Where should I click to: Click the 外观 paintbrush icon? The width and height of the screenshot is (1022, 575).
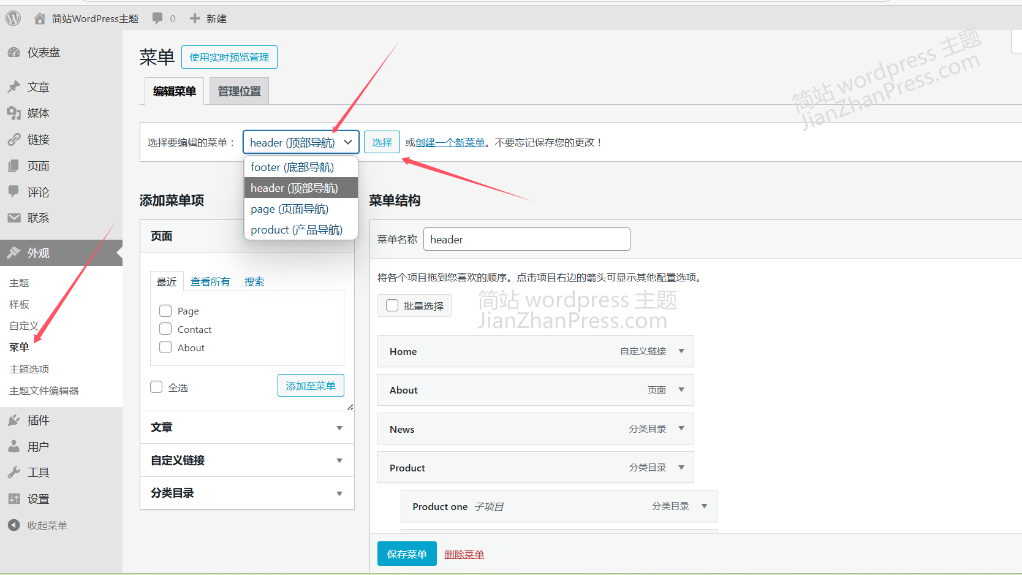[14, 253]
